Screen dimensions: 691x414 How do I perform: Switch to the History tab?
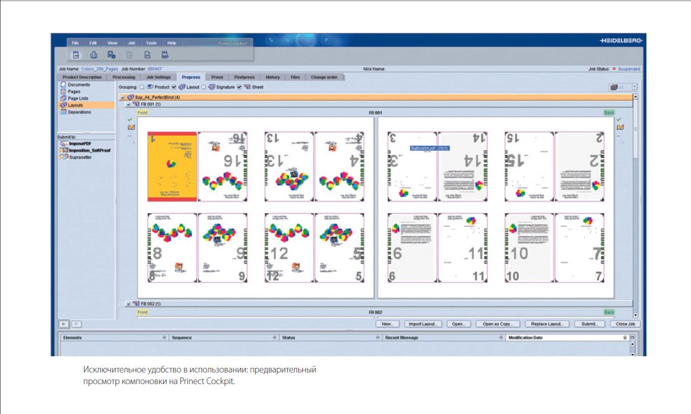[273, 77]
